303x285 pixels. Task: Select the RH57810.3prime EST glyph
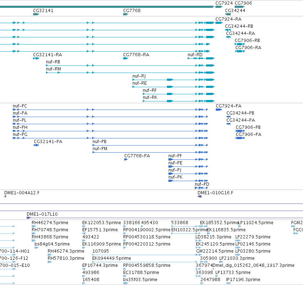(49, 262)
